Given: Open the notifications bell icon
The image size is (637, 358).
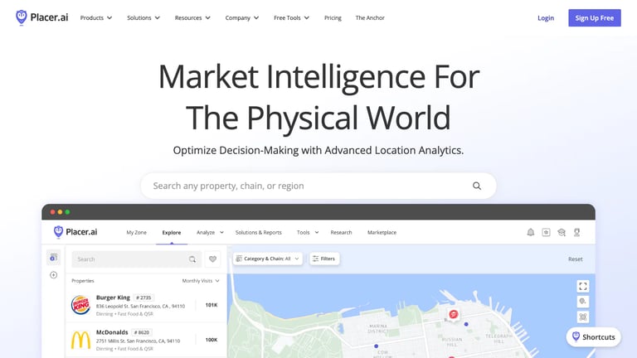Looking at the screenshot, I should (x=531, y=232).
